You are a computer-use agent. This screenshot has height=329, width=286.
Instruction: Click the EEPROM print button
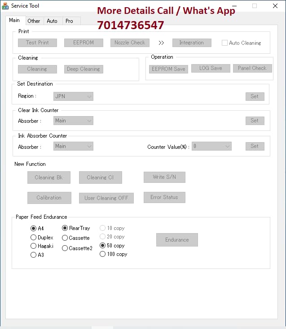point(84,43)
